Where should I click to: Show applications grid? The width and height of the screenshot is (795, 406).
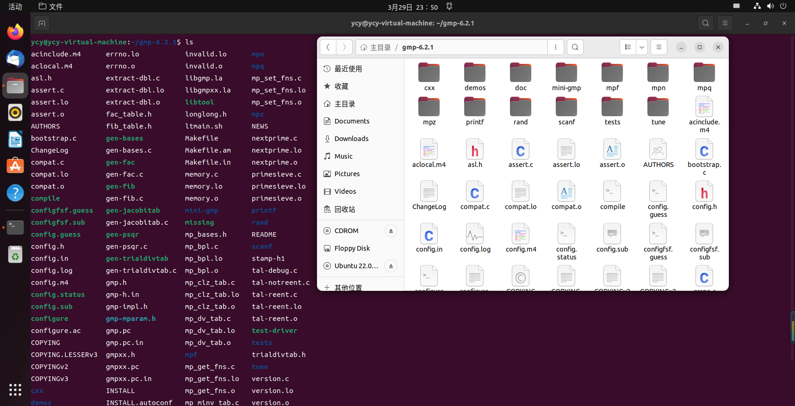tap(15, 390)
